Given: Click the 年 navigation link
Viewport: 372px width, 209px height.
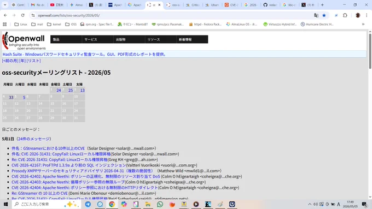Looking at the screenshot, I should coord(22,61).
